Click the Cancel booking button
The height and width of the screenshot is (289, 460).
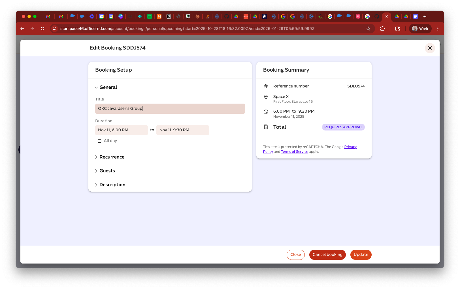coord(327,255)
